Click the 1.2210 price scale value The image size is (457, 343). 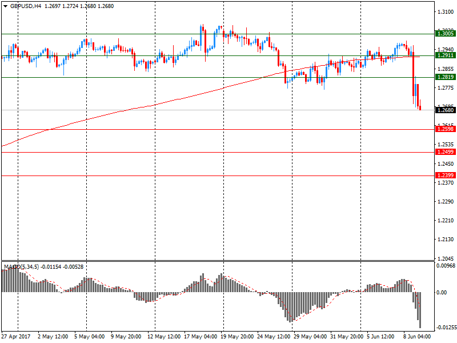(446, 221)
